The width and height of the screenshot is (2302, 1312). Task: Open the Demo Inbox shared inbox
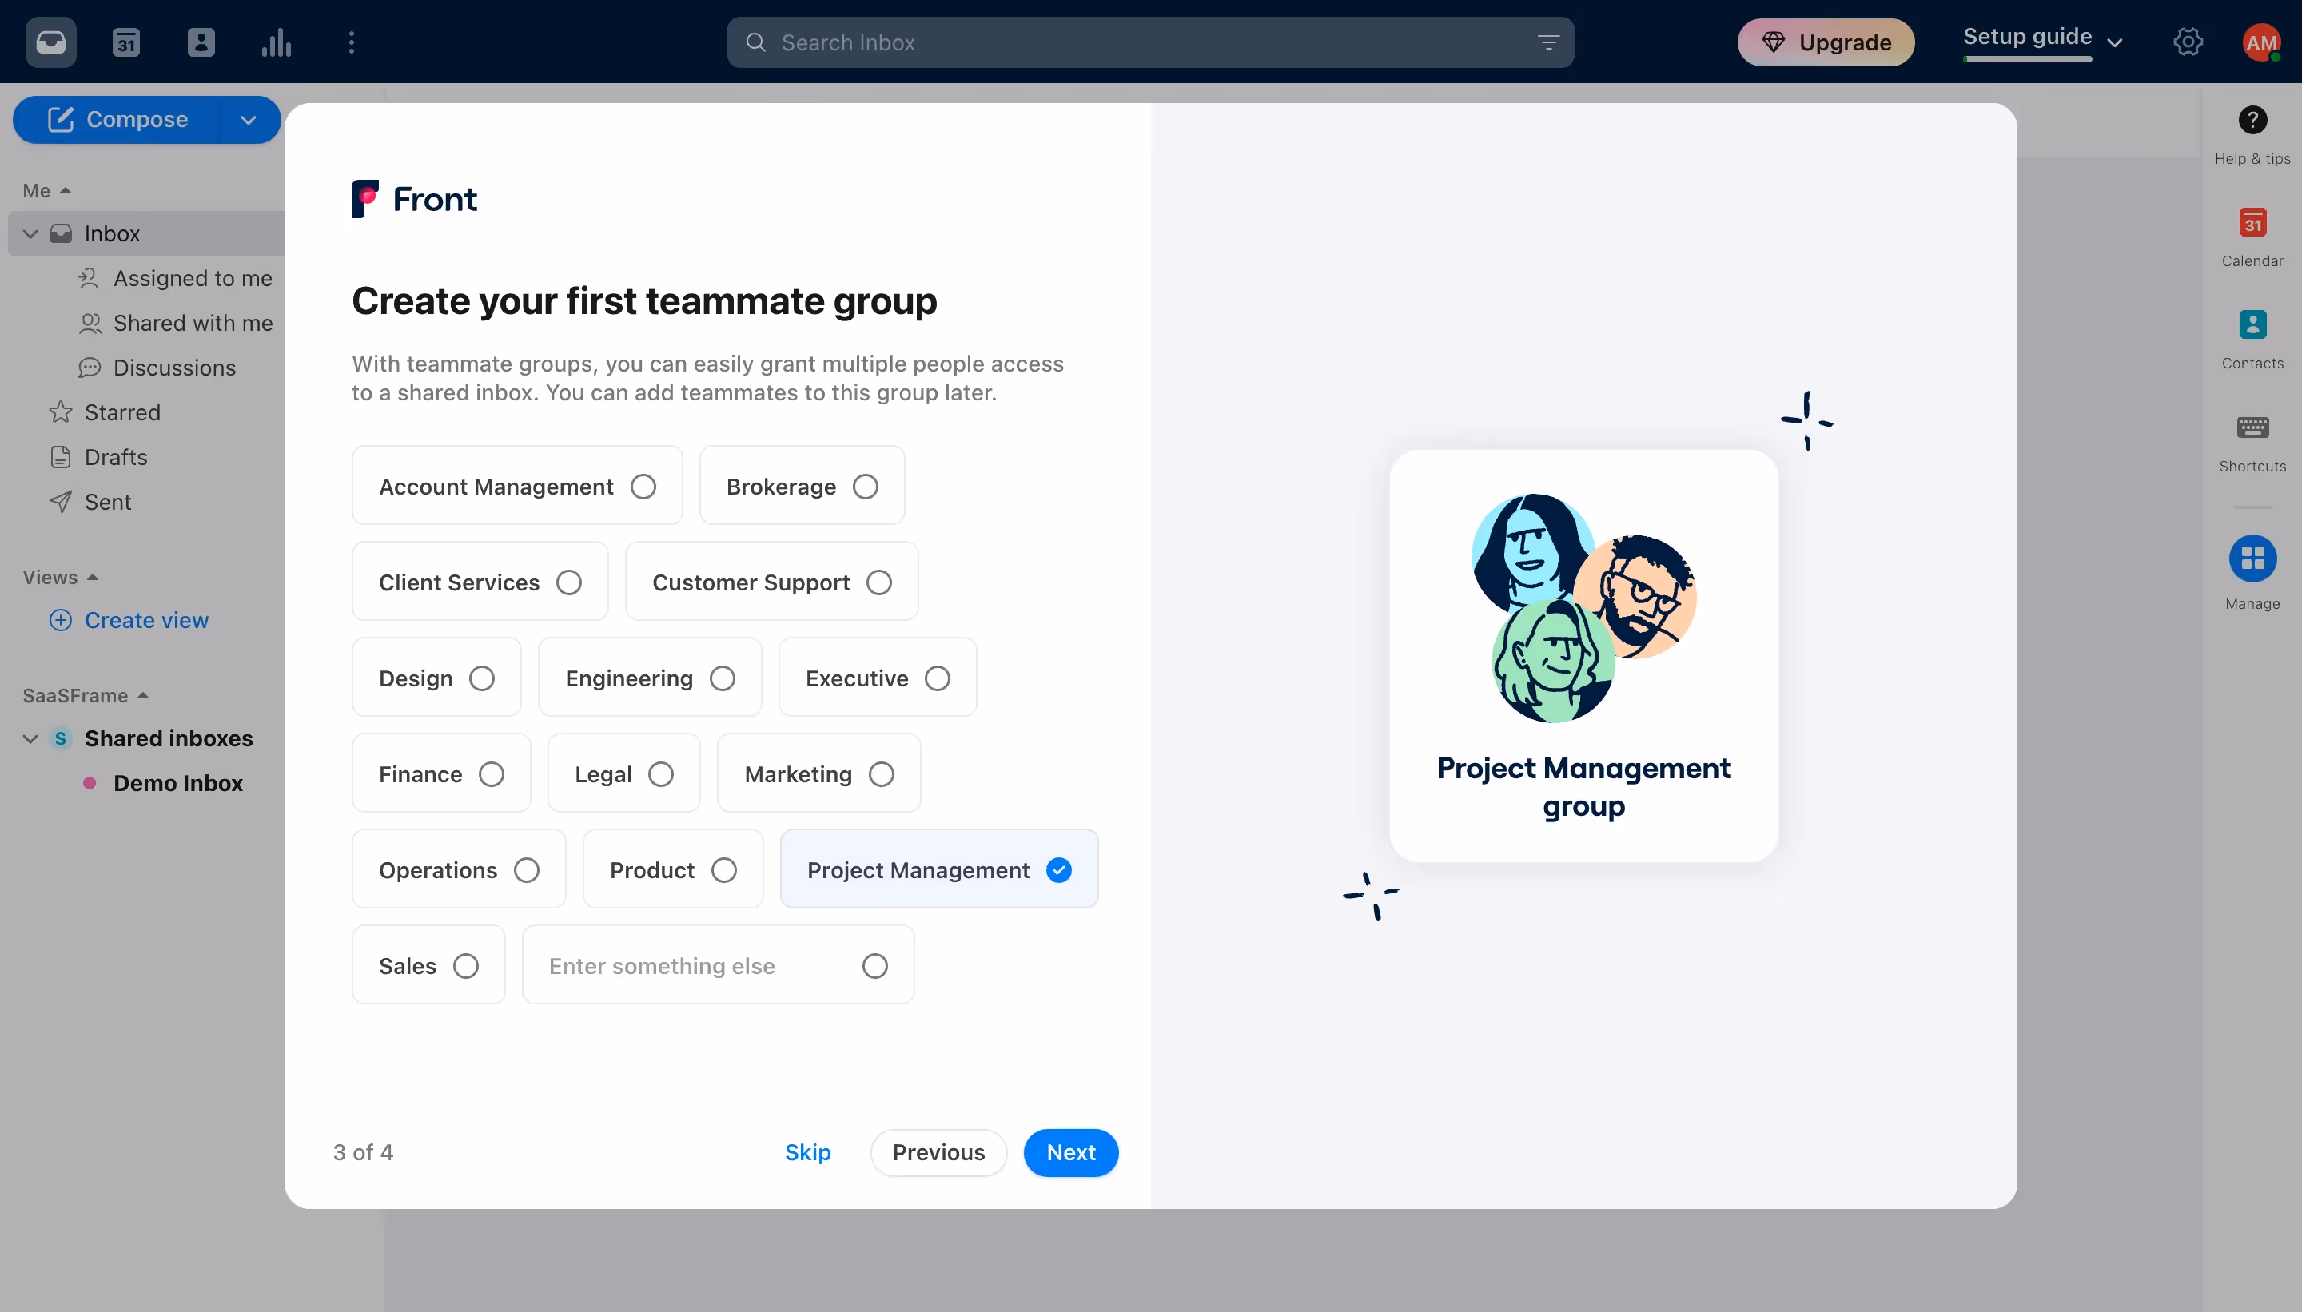[x=177, y=783]
